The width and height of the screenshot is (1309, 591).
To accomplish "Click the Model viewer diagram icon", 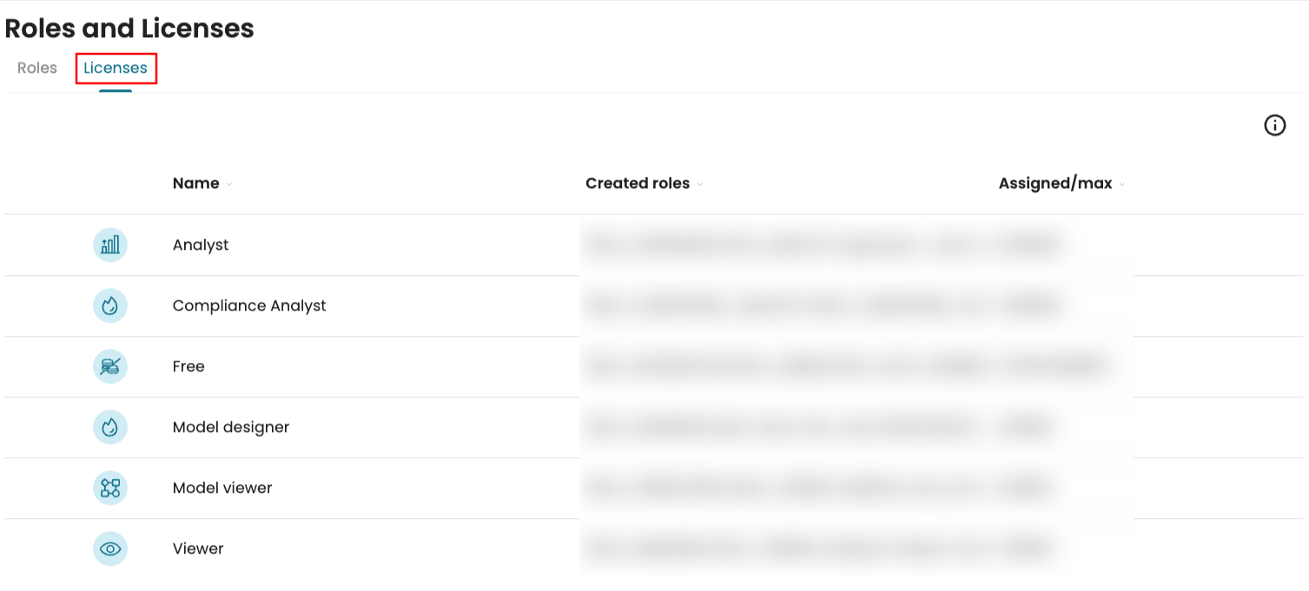I will point(110,488).
